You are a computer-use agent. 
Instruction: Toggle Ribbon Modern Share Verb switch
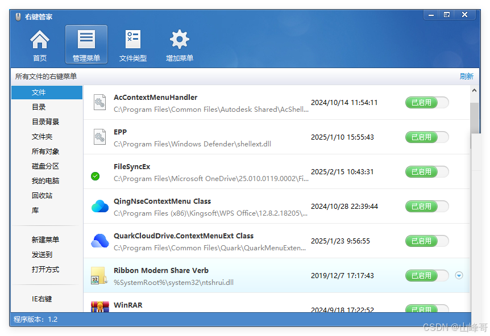[x=427, y=275]
